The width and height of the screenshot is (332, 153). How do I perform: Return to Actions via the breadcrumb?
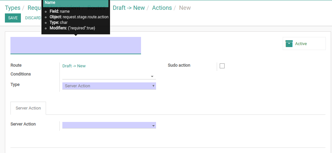tap(162, 8)
